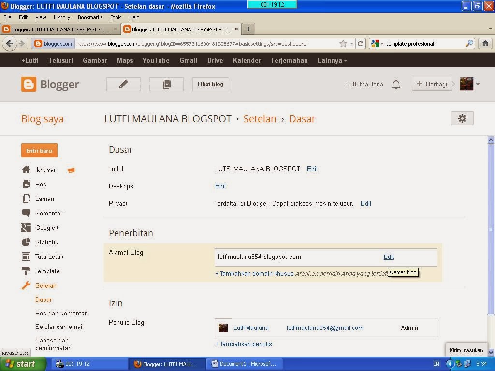Open Komentar using its speech bubble icon
The image size is (495, 371).
tap(27, 213)
